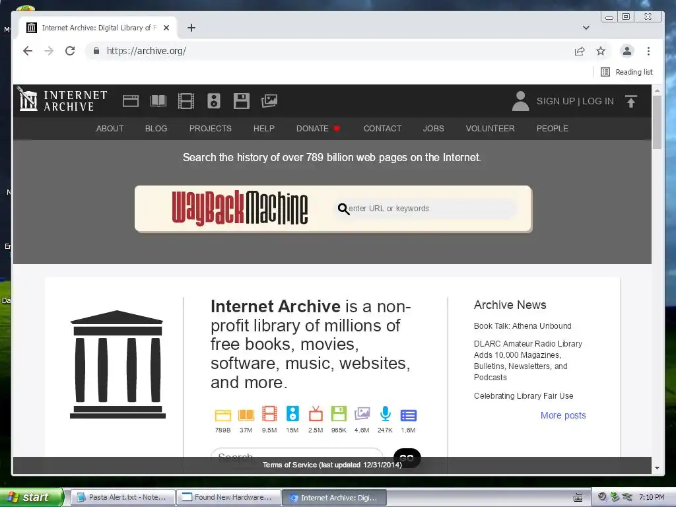
Task: Switch to Pasta Alert.txt Notepad taskbar item
Action: pyautogui.click(x=122, y=497)
